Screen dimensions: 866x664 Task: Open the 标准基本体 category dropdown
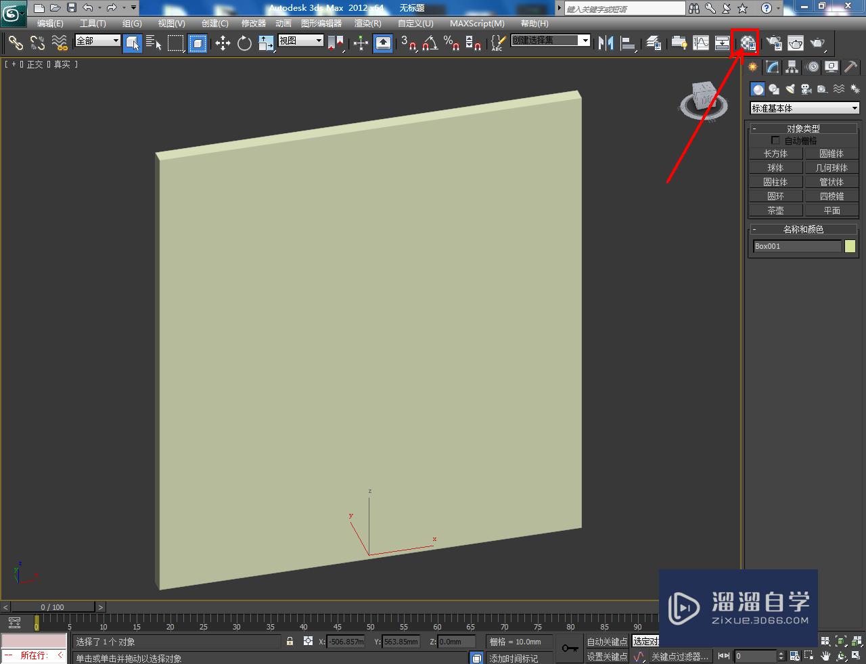point(804,108)
